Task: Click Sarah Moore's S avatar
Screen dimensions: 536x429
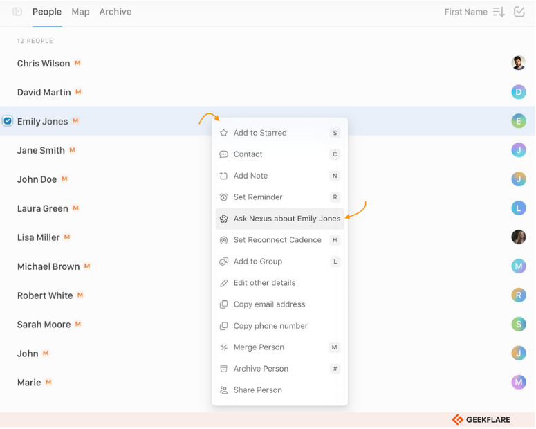Action: 518,324
